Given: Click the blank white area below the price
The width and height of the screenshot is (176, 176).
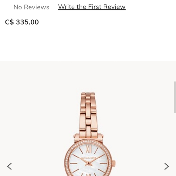Looking at the screenshot, I should [x=88, y=44].
